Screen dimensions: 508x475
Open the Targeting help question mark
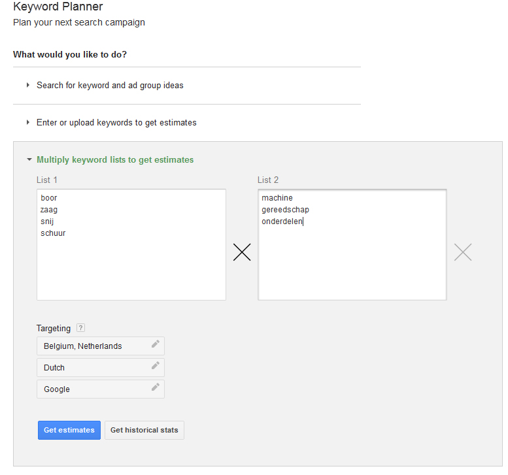(80, 328)
